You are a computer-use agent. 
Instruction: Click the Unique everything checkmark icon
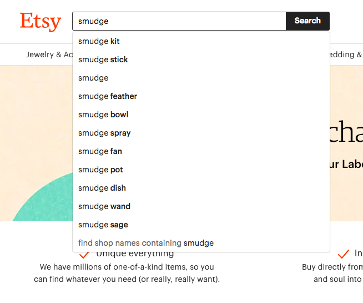tap(84, 255)
